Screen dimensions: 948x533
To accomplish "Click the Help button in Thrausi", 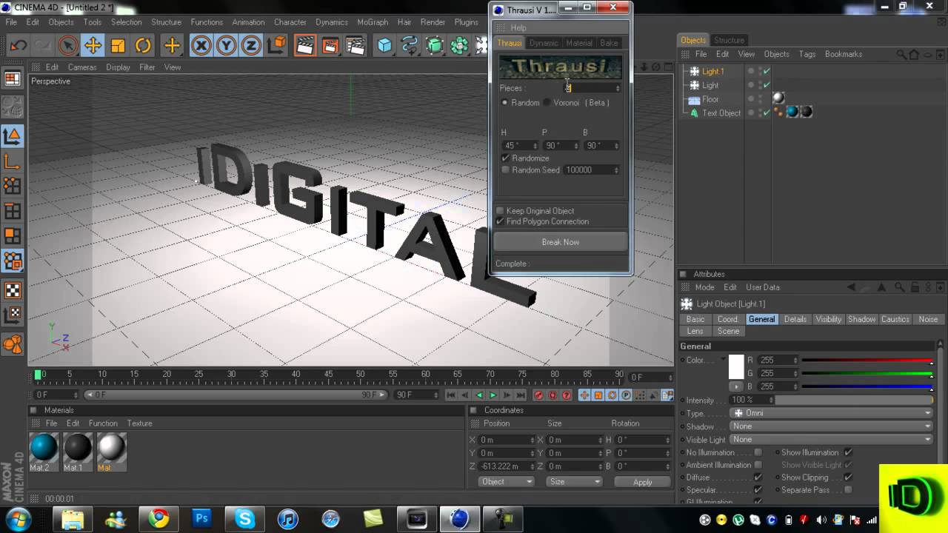I will [x=518, y=27].
